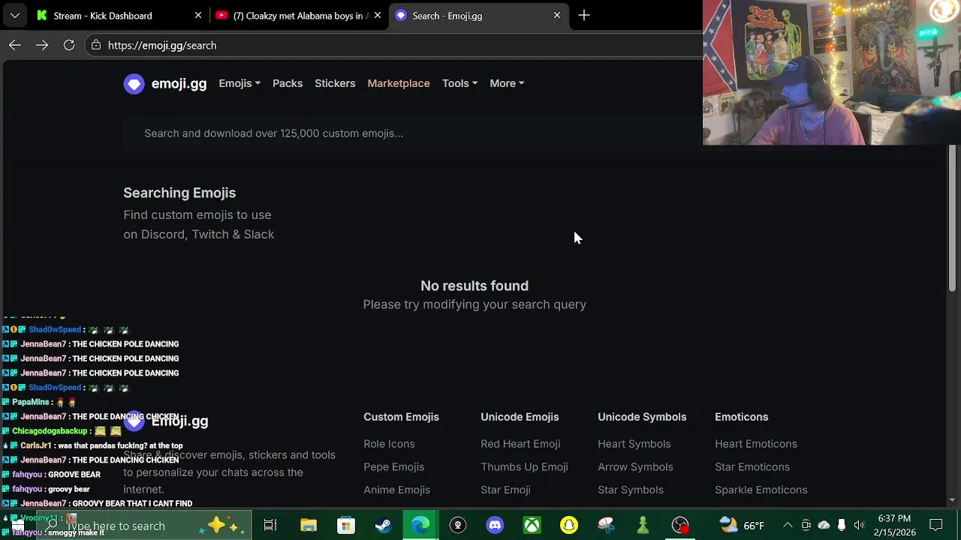Screen dimensions: 961x540
Task: Click the browser forward arrow
Action: tap(42, 45)
